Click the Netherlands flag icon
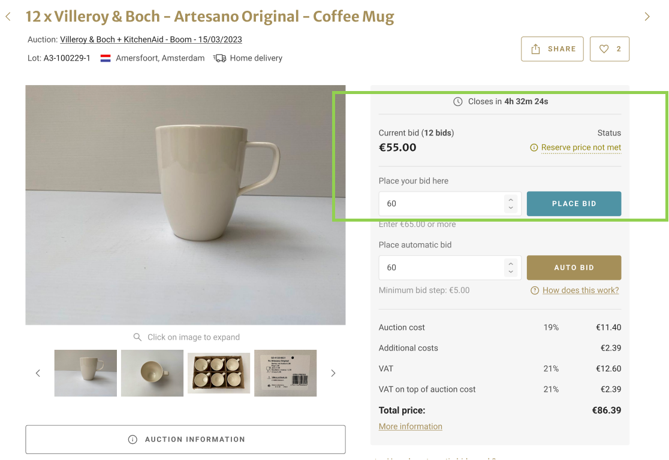 tap(106, 58)
